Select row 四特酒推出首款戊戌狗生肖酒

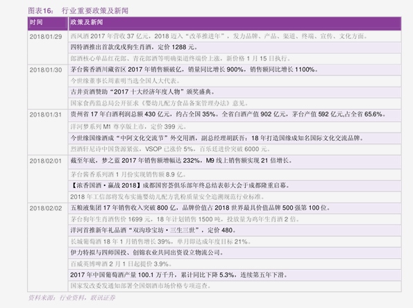pyautogui.click(x=235, y=47)
